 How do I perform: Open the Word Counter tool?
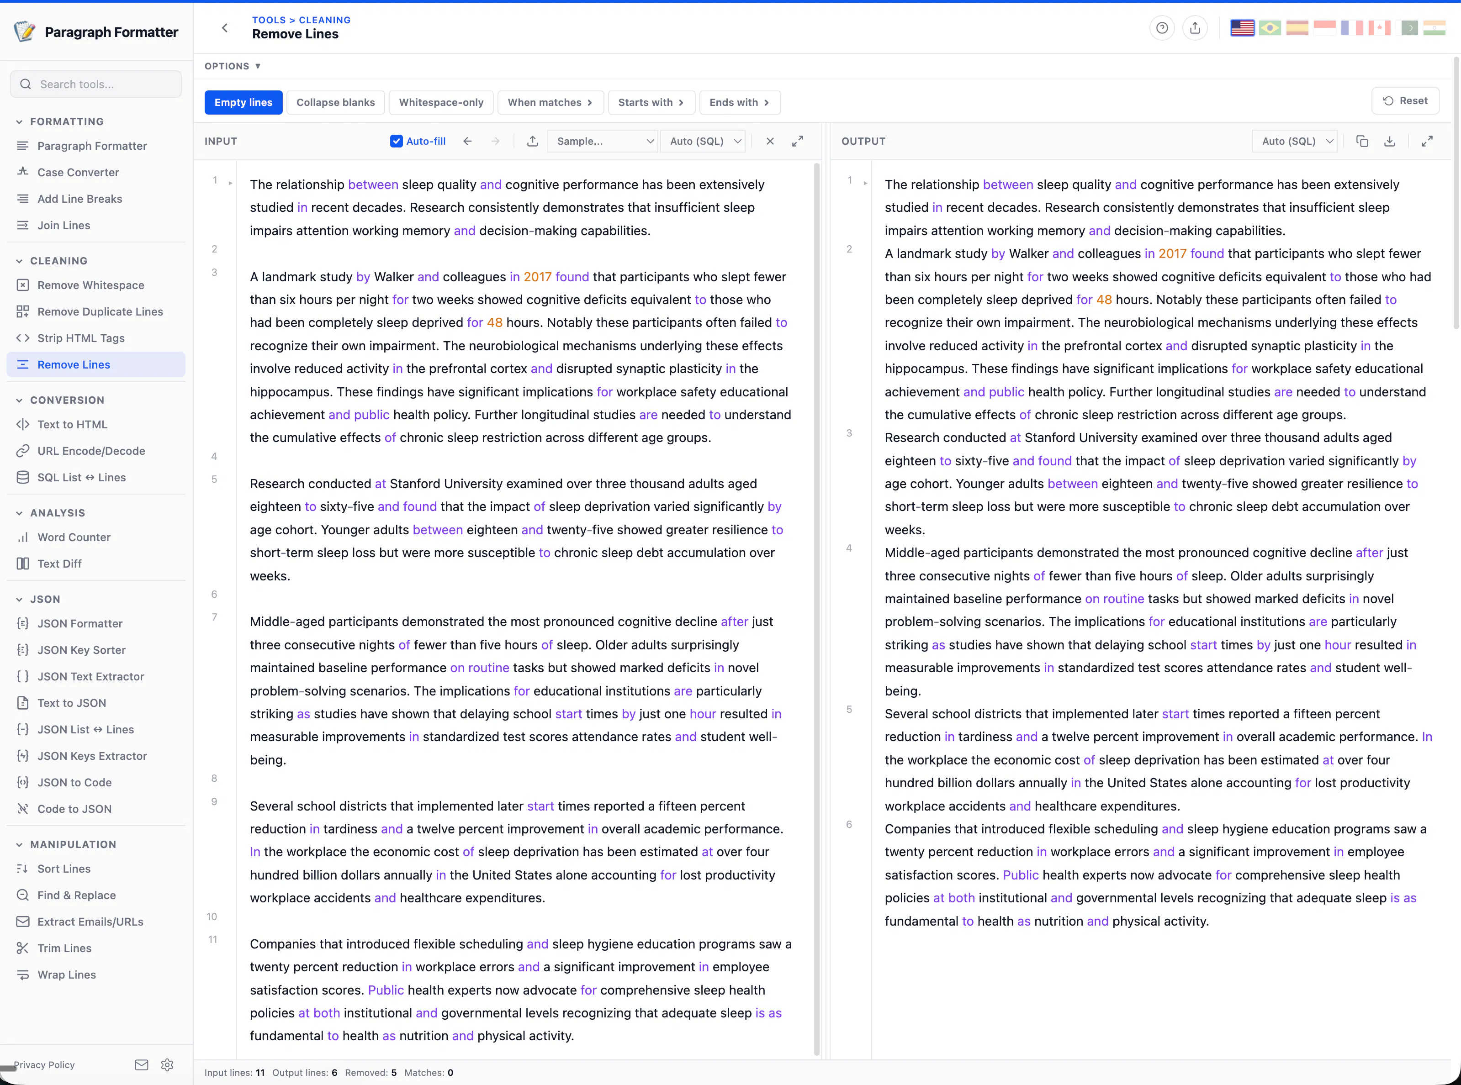click(96, 537)
